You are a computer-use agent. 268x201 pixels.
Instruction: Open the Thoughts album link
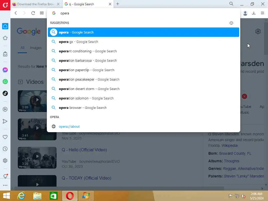pos(231,161)
